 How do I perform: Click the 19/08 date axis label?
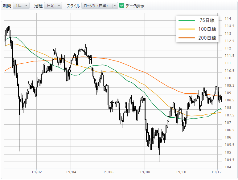[145, 172]
